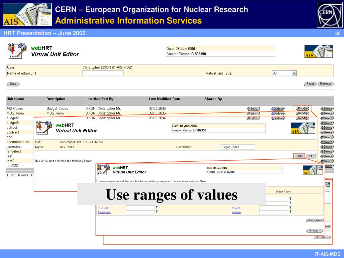Image resolution: width=344 pixels, height=258 pixels.
Task: Delete the test2 virtual unit
Action: [327, 161]
